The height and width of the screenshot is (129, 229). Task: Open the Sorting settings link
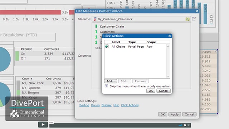click(x=84, y=105)
